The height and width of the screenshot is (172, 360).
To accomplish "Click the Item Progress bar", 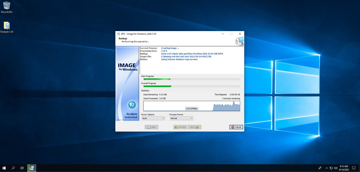I will [192, 79].
